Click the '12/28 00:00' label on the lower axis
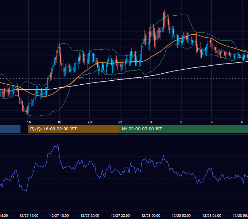 click(x=151, y=215)
